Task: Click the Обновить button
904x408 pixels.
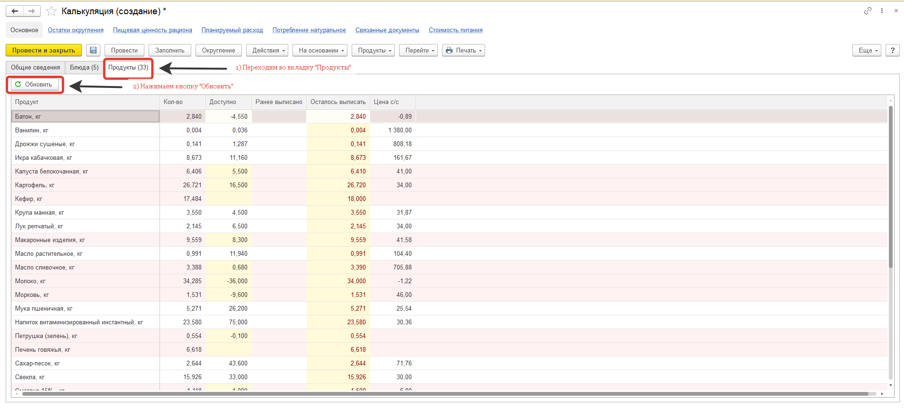Action: click(35, 84)
